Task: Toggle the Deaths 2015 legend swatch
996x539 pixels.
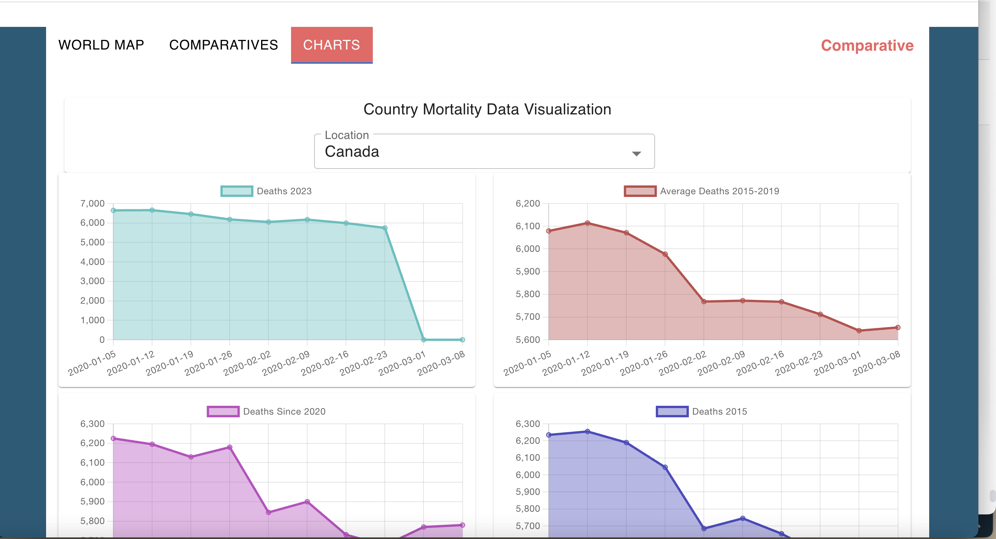Action: point(672,412)
